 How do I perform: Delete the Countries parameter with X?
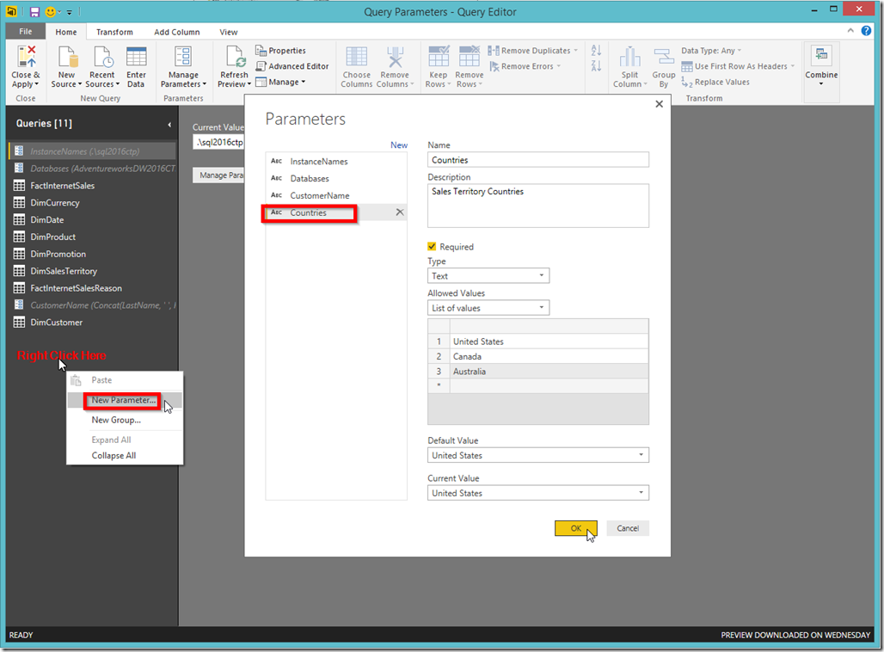point(400,212)
